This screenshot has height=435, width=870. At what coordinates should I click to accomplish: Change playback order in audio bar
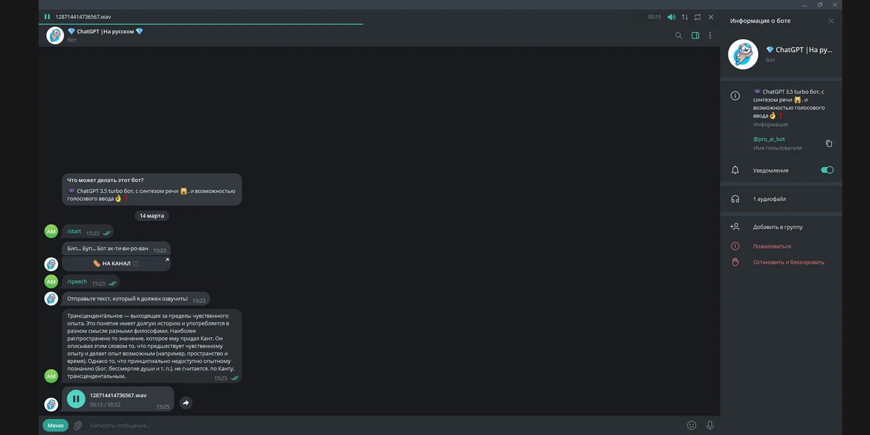685,17
